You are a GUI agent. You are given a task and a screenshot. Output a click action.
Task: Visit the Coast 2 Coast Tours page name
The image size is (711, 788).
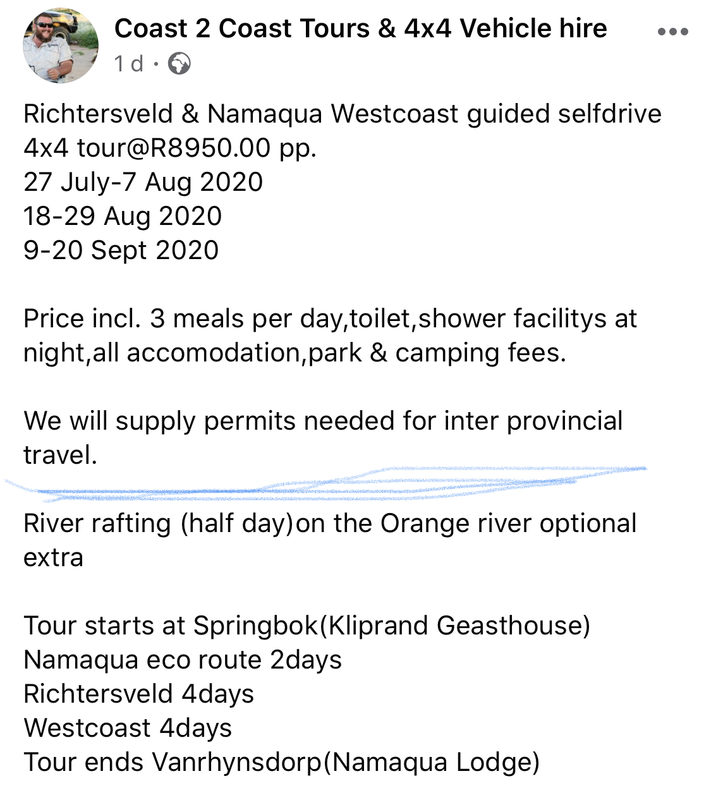pyautogui.click(x=360, y=28)
